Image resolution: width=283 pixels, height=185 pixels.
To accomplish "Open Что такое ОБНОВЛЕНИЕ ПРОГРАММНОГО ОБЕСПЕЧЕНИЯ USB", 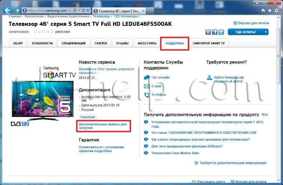I will click(204, 133).
